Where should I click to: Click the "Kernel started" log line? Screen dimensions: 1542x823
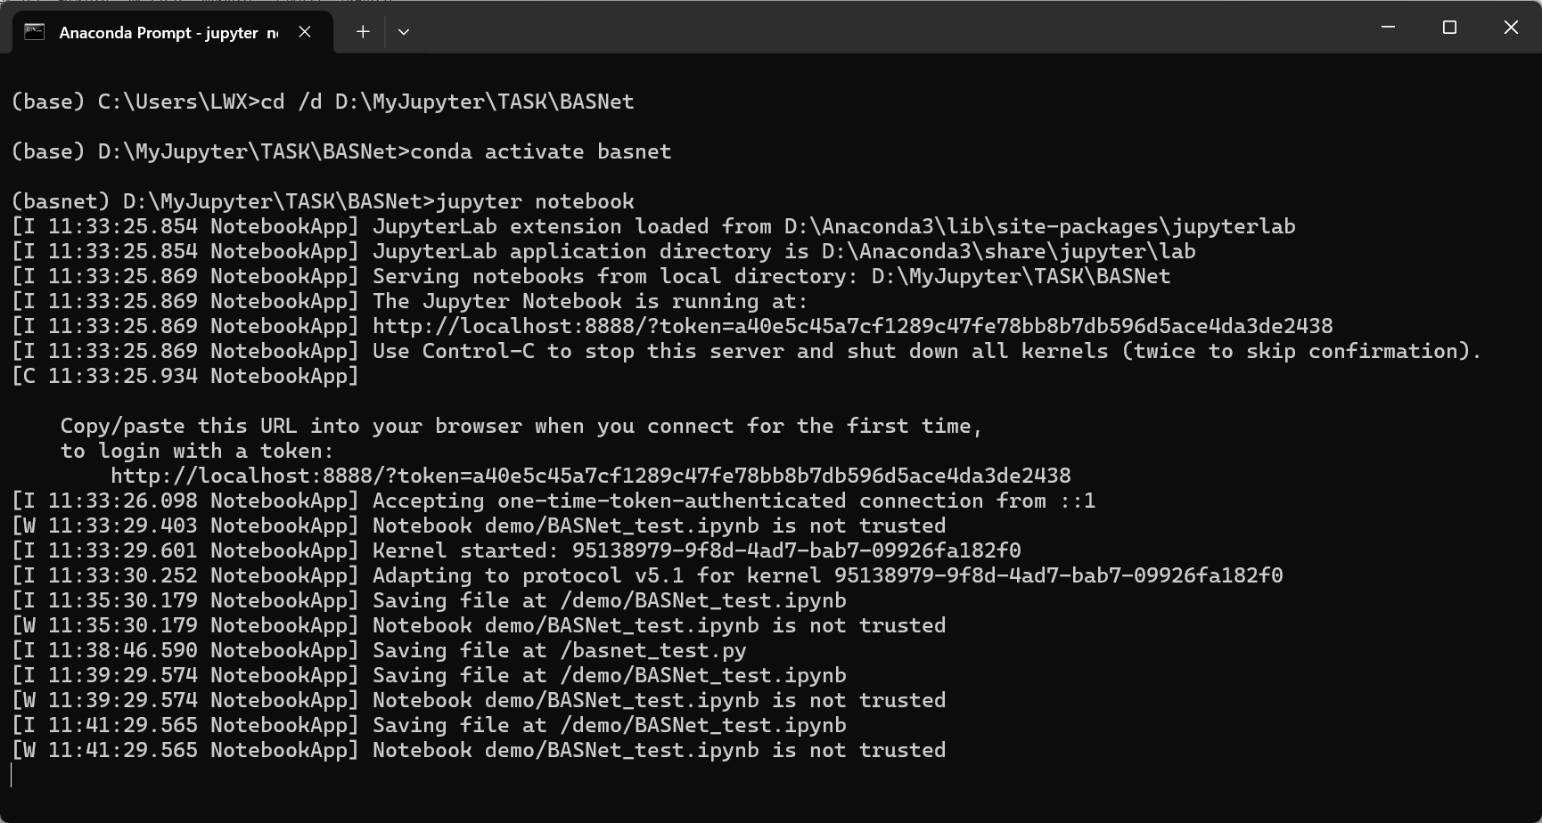pyautogui.click(x=696, y=551)
